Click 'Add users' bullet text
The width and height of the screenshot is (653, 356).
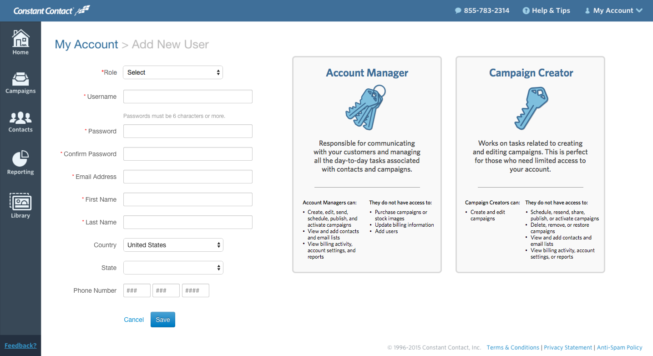[x=386, y=231]
